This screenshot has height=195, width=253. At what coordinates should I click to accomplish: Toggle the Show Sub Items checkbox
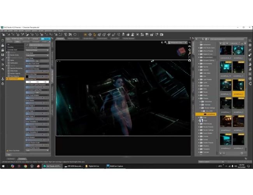pyautogui.click(x=7, y=151)
